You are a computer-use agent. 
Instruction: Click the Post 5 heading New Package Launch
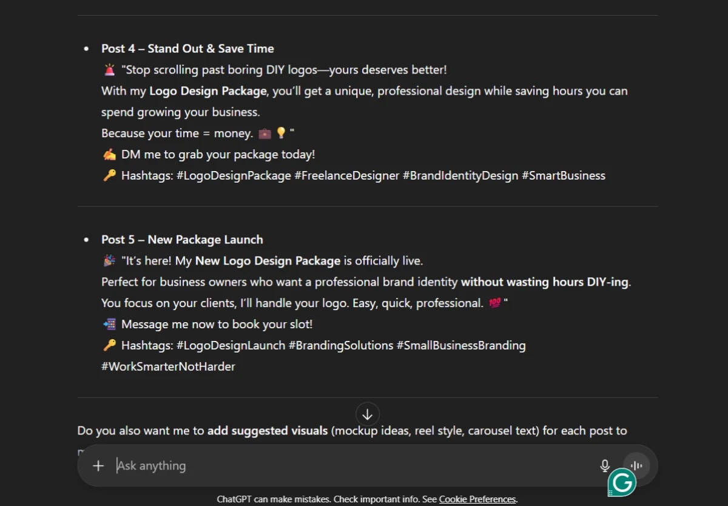click(x=182, y=239)
